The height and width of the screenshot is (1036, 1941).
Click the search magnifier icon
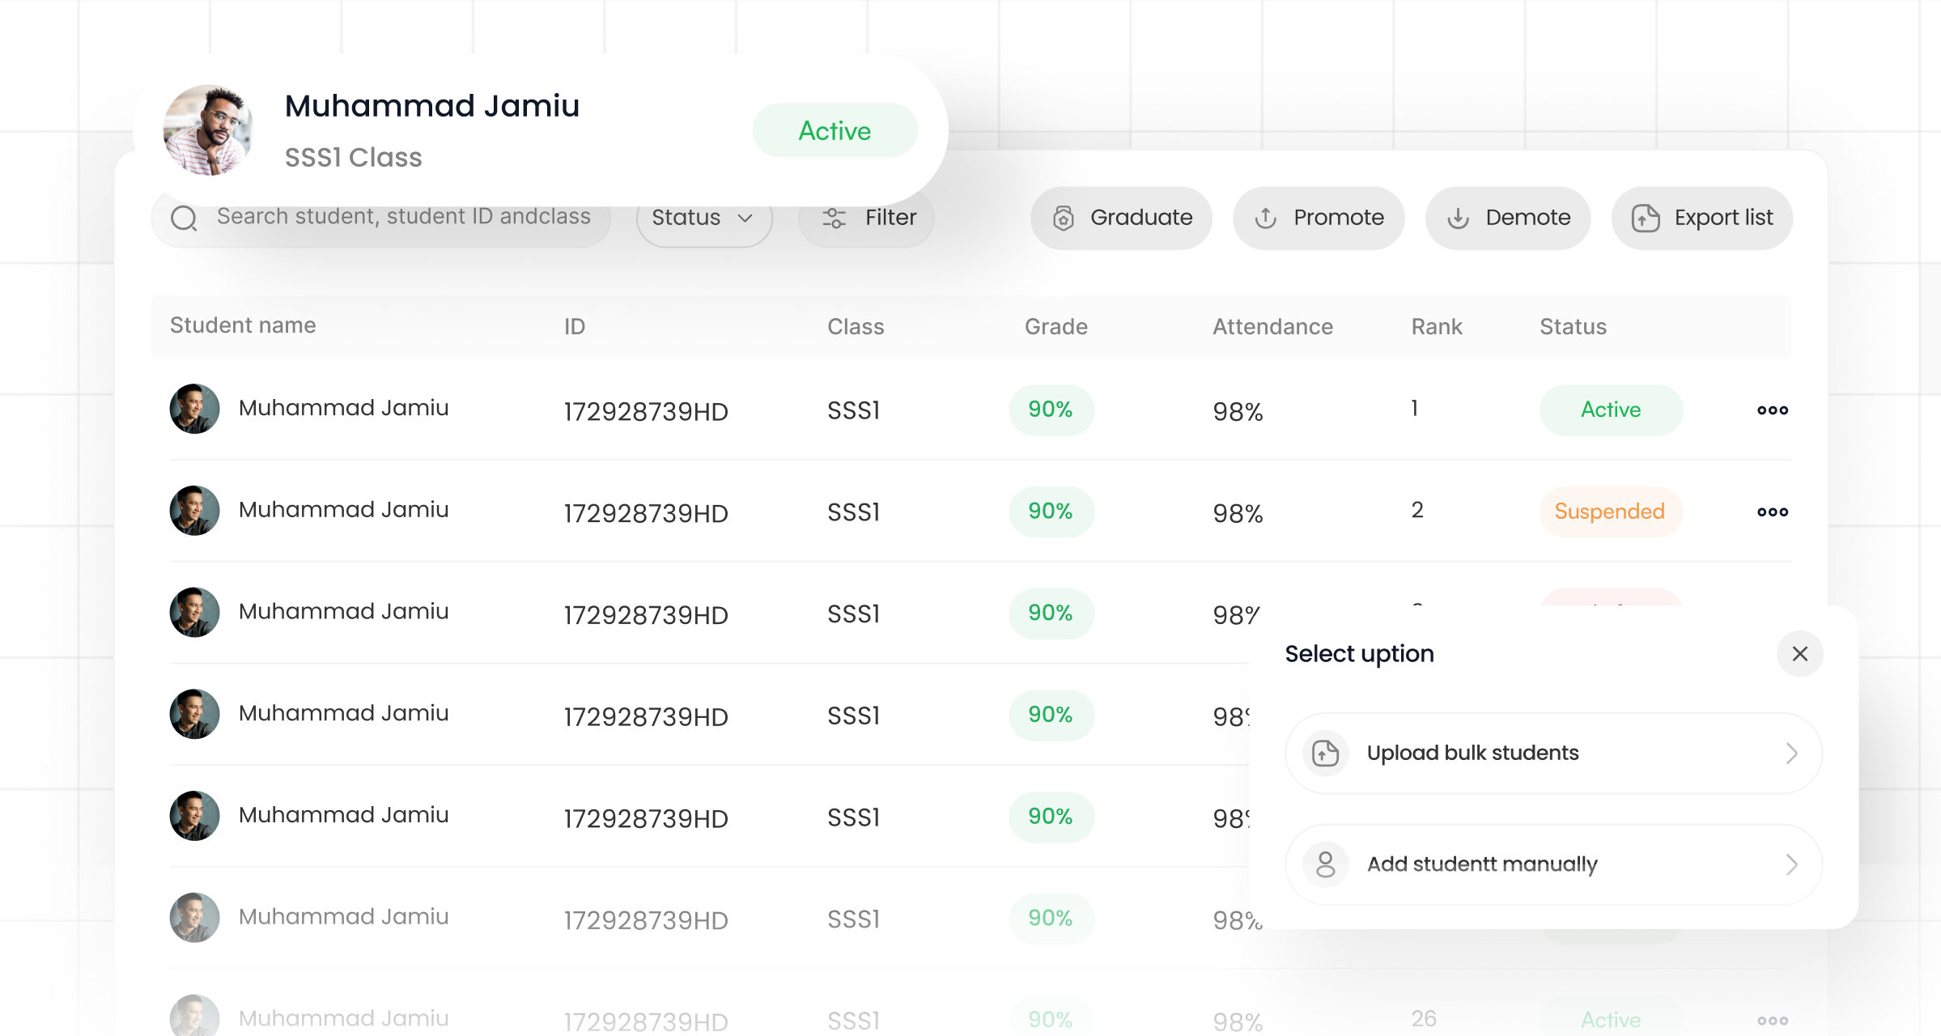click(x=184, y=219)
